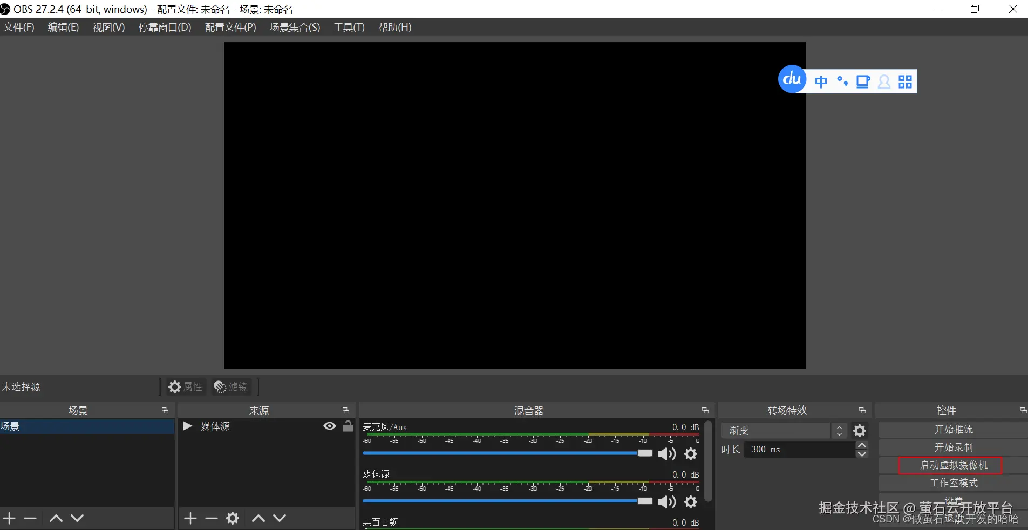Pop out the 来源 dock panel
The height and width of the screenshot is (530, 1028).
point(346,411)
